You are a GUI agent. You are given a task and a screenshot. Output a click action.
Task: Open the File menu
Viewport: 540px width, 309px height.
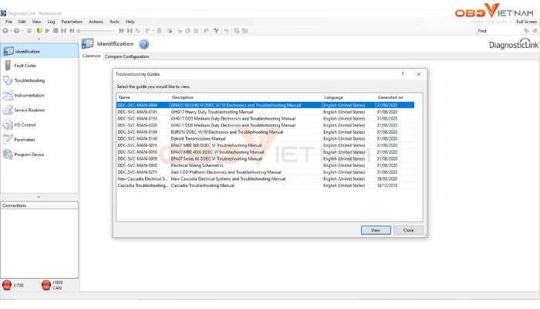tap(8, 22)
